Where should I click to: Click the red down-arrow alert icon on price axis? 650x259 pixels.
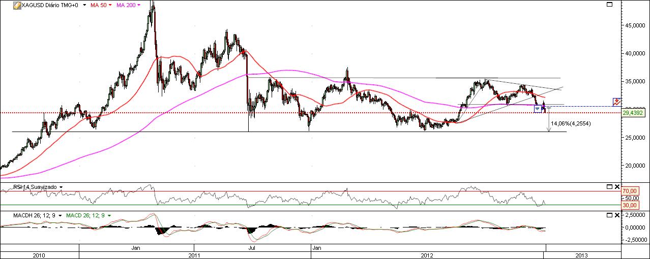click(x=616, y=102)
